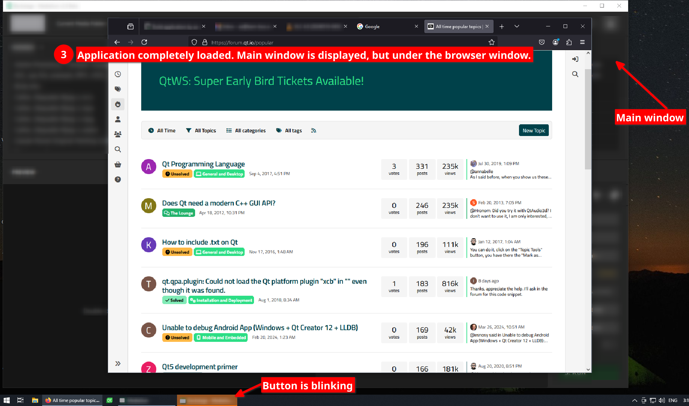
Task: Open the All Time filter dropdown
Action: click(162, 131)
